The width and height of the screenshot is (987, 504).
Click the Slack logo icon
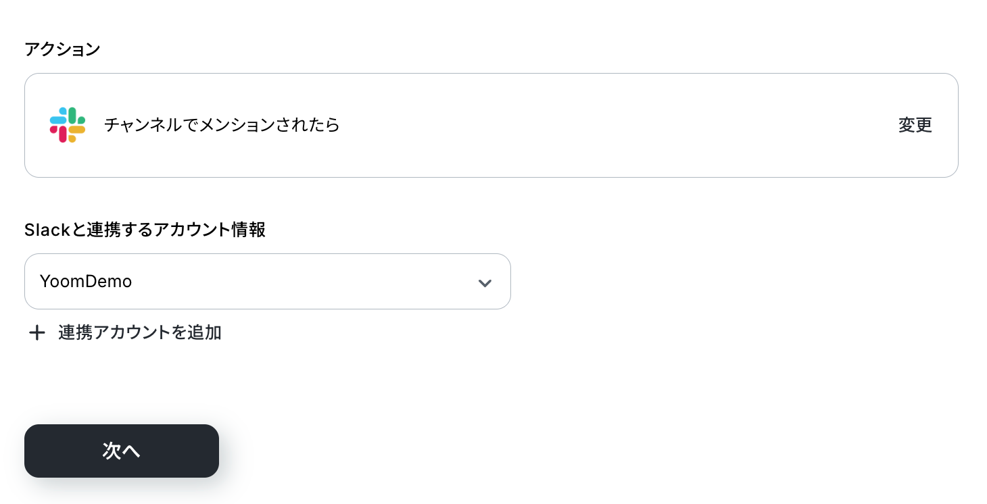68,125
